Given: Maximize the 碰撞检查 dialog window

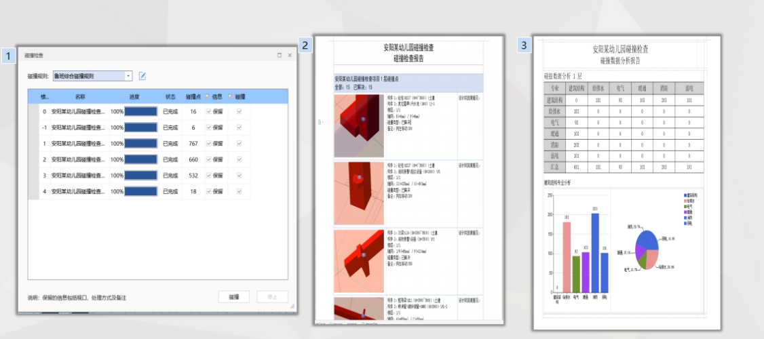Looking at the screenshot, I should [279, 55].
